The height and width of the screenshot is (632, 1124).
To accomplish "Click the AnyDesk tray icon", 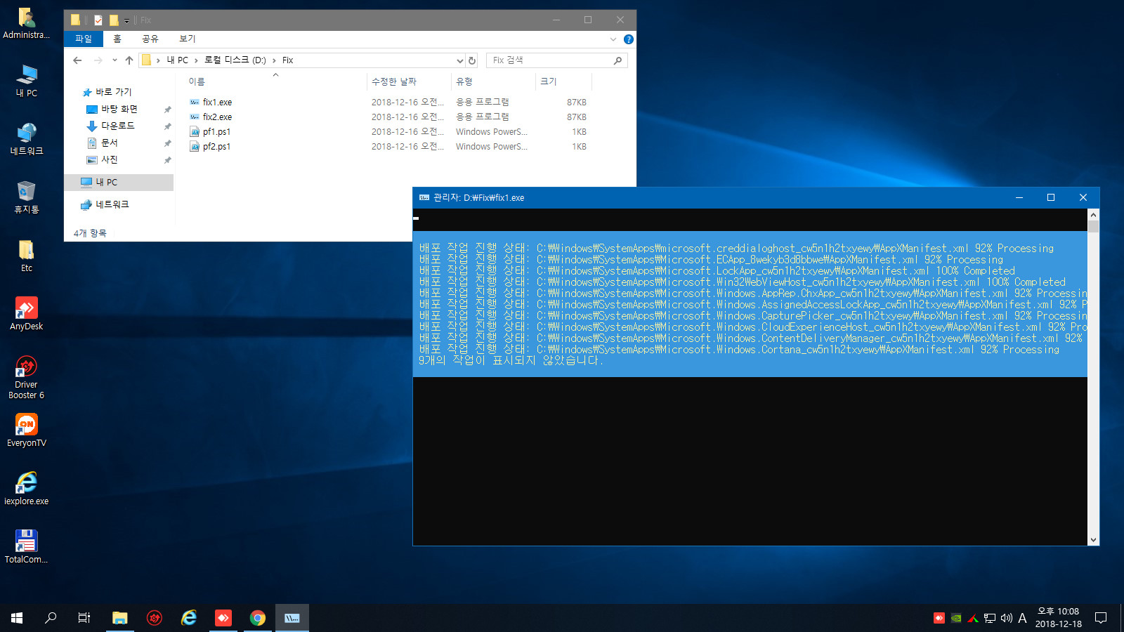I will (939, 618).
